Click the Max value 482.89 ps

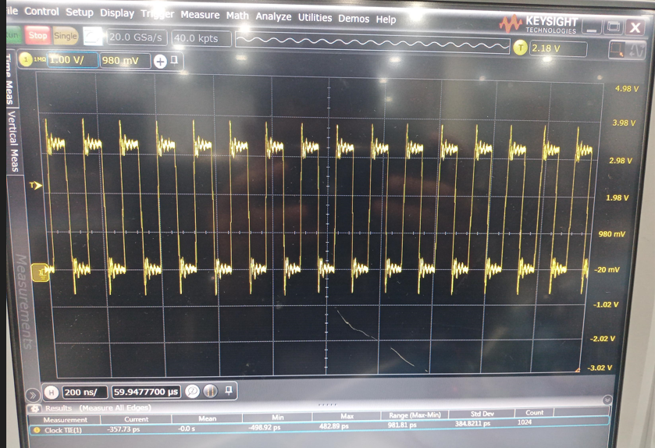pos(334,426)
